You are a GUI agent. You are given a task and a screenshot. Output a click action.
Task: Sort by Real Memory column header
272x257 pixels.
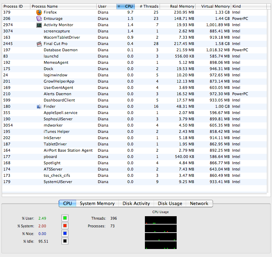178,6
